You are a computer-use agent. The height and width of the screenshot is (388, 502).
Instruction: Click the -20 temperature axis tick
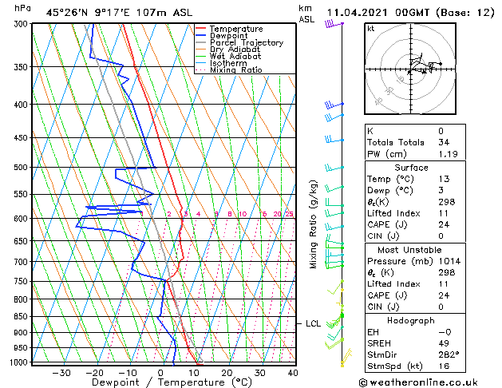tap(94, 373)
